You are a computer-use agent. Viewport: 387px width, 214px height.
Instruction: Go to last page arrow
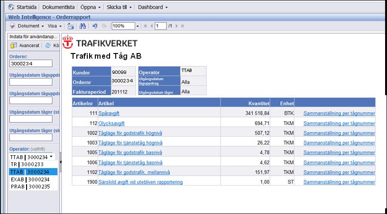click(x=183, y=26)
